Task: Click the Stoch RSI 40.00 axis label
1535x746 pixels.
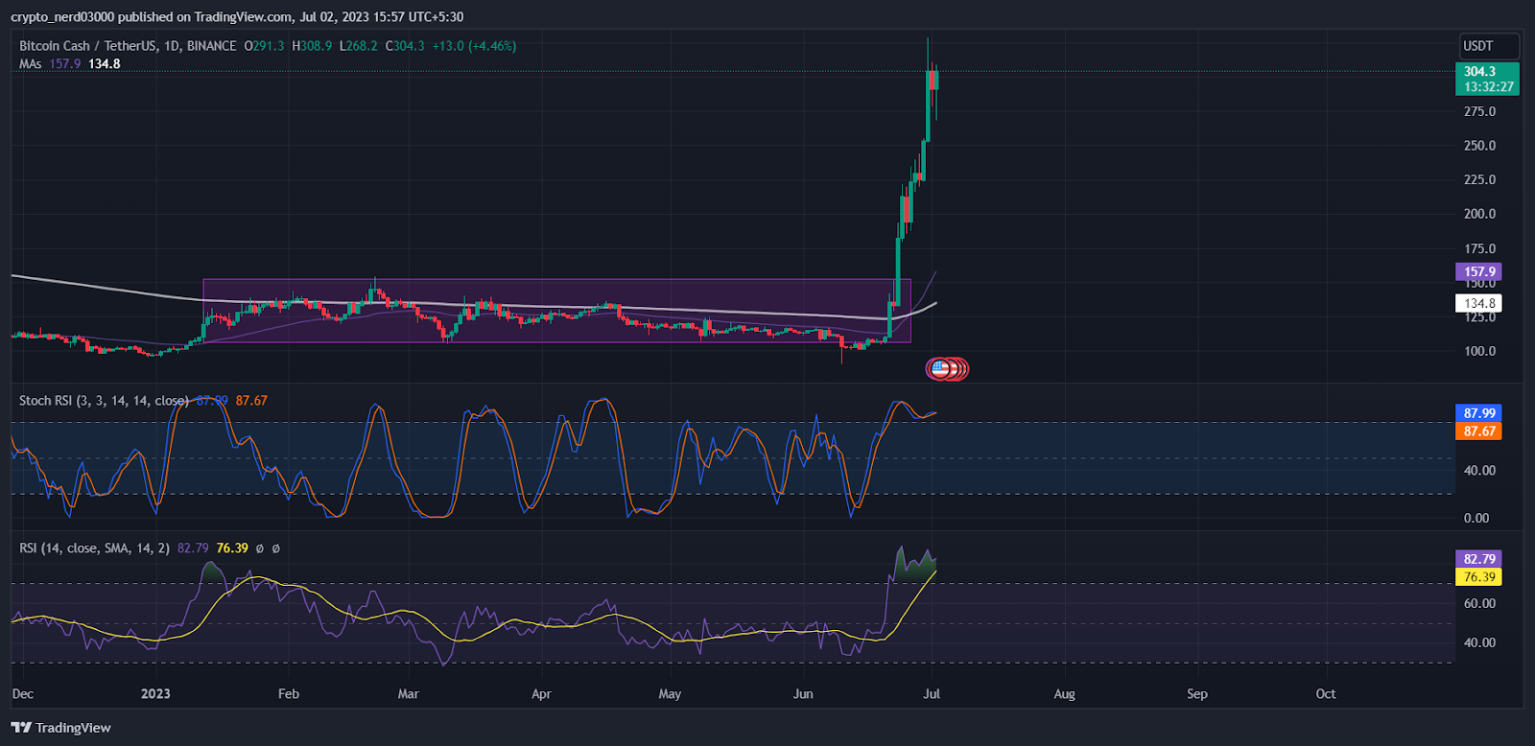Action: coord(1479,471)
